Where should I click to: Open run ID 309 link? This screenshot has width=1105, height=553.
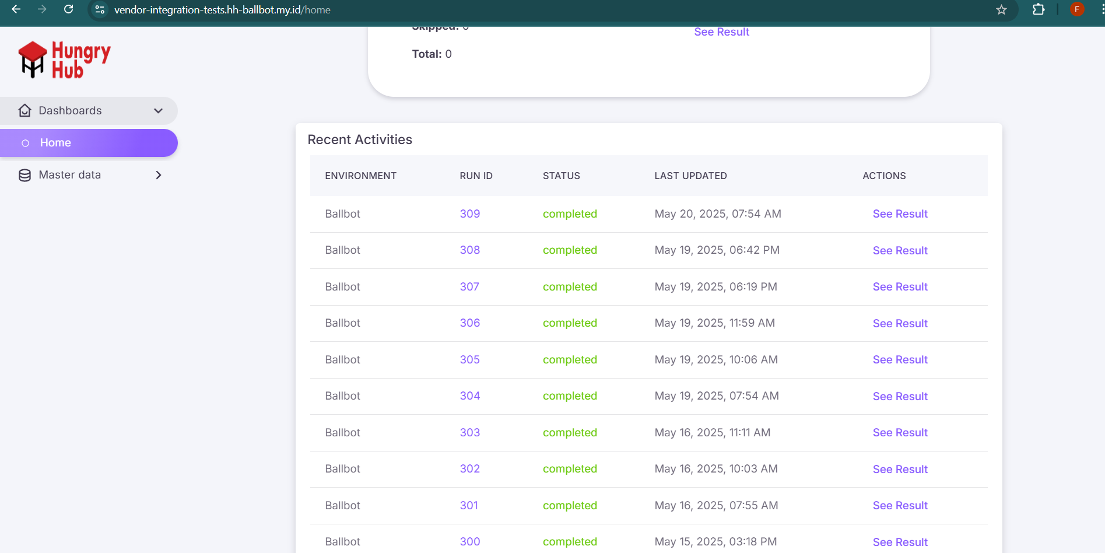[469, 214]
